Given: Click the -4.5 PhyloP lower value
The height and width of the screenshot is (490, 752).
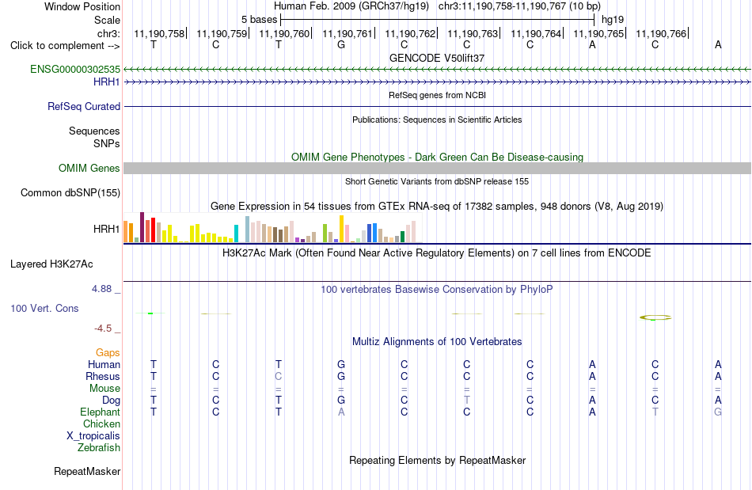Looking at the screenshot, I should point(103,328).
